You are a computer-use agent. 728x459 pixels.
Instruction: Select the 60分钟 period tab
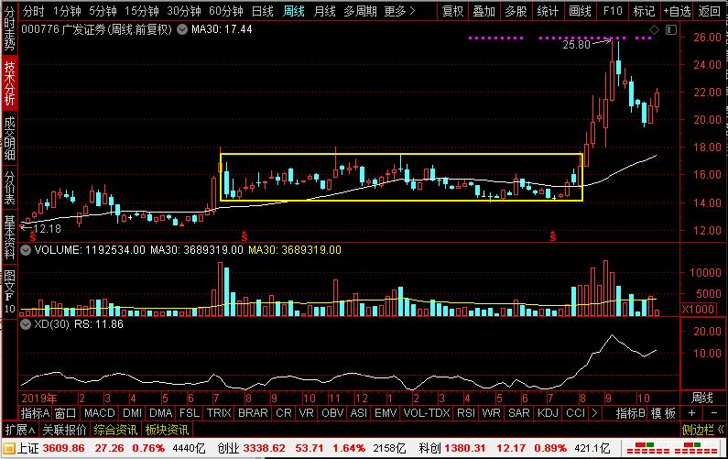tap(226, 11)
